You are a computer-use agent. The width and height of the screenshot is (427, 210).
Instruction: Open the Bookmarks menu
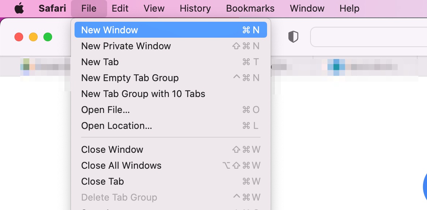(x=250, y=8)
